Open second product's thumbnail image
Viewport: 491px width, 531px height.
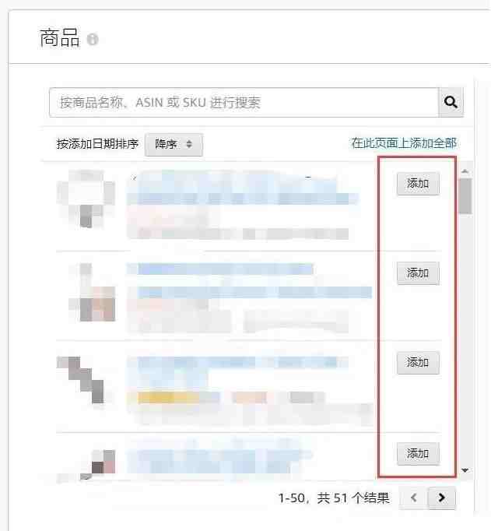coord(92,292)
